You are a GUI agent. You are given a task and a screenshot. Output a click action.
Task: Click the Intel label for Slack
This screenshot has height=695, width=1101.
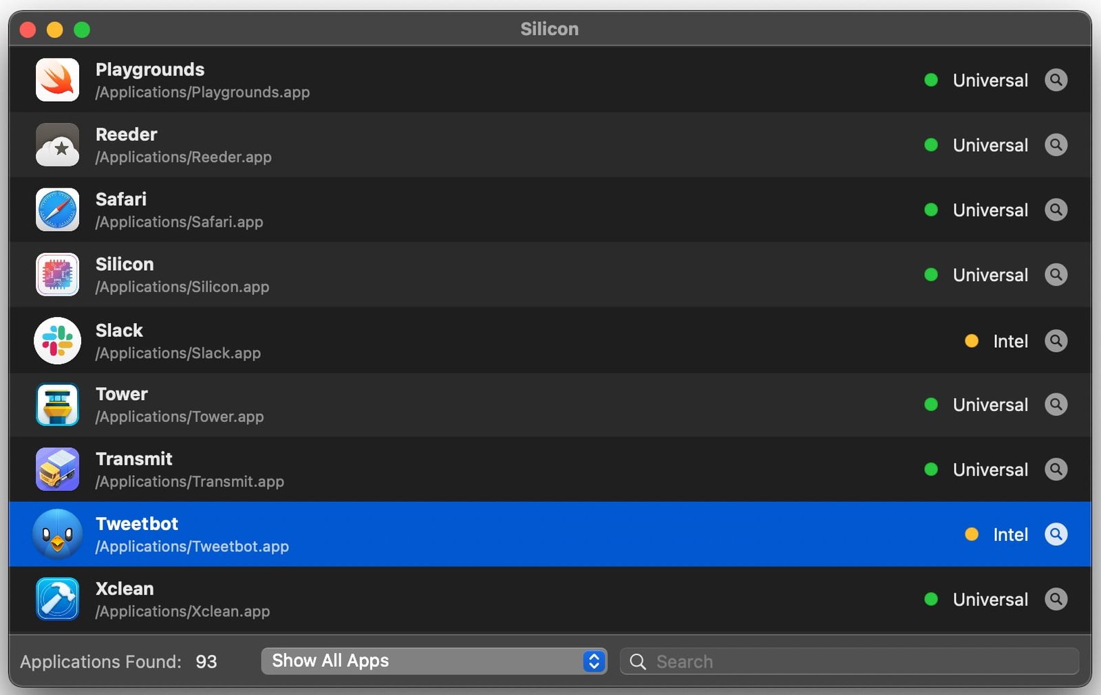1010,341
